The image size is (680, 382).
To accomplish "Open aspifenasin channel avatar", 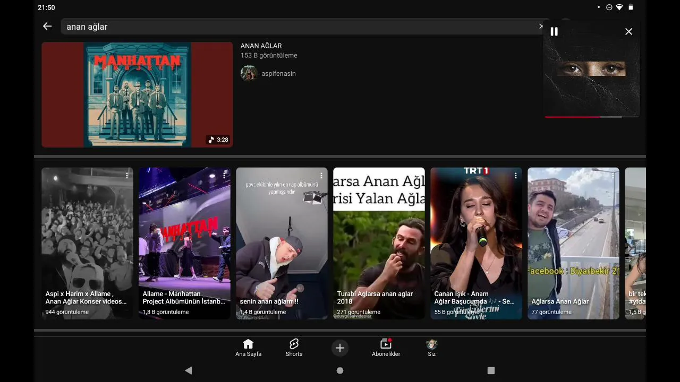I will tap(249, 73).
